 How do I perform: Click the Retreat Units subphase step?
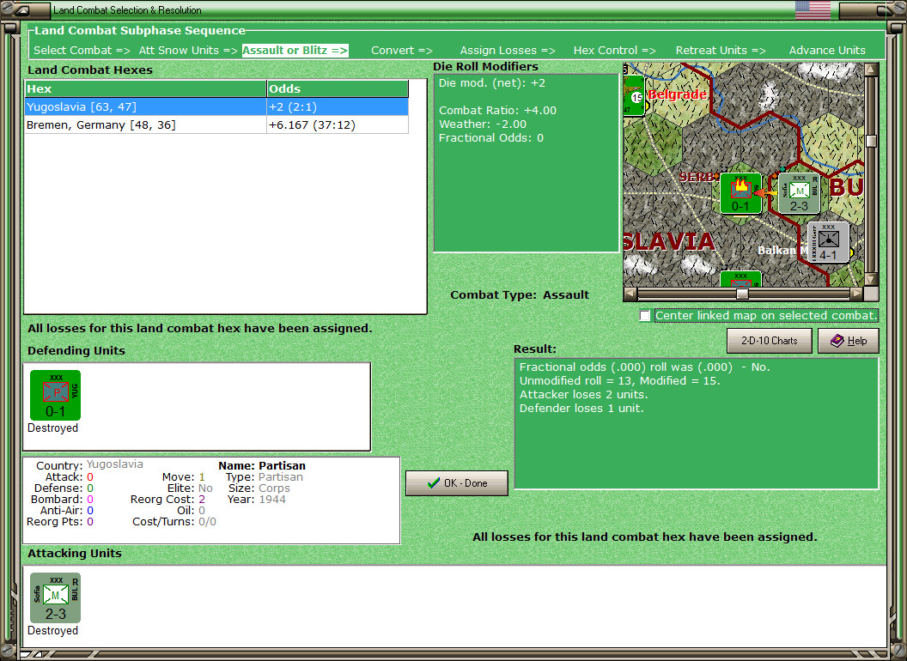coord(720,51)
